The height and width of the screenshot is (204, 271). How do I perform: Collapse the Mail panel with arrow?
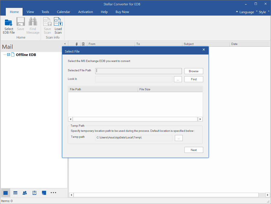(65, 44)
